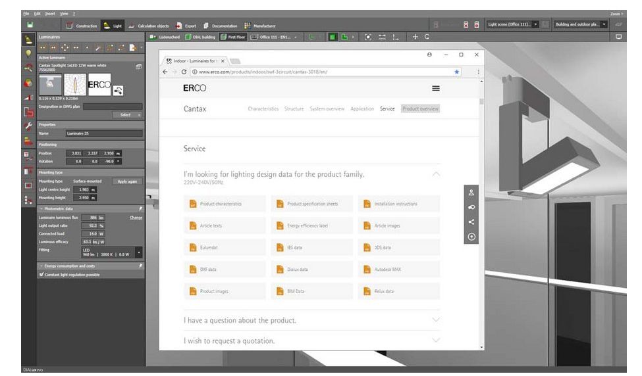Click the luminaire catalogue icon beside Cantax name
This screenshot has height=376, width=642.
pos(138,66)
